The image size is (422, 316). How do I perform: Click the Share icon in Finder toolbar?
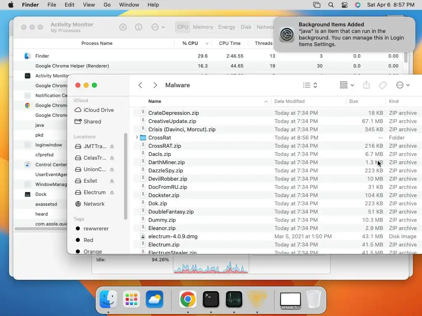click(x=366, y=85)
